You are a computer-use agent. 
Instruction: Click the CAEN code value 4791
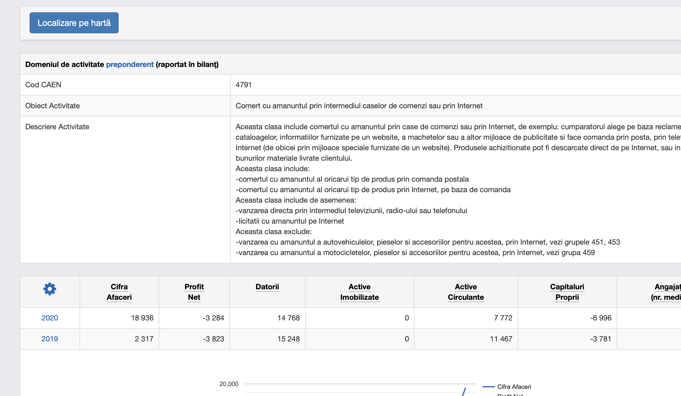[243, 85]
